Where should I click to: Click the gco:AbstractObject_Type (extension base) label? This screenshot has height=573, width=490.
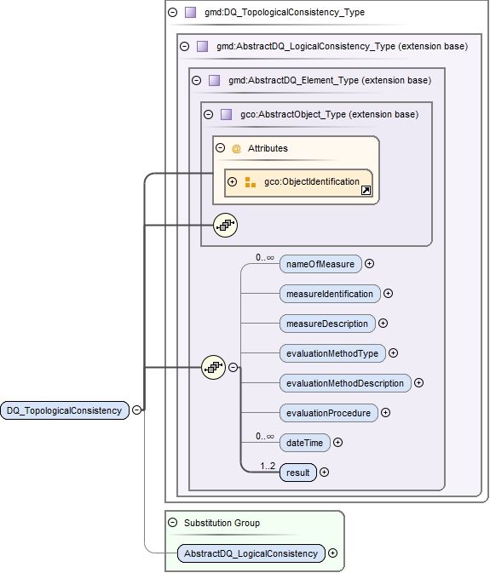[330, 114]
